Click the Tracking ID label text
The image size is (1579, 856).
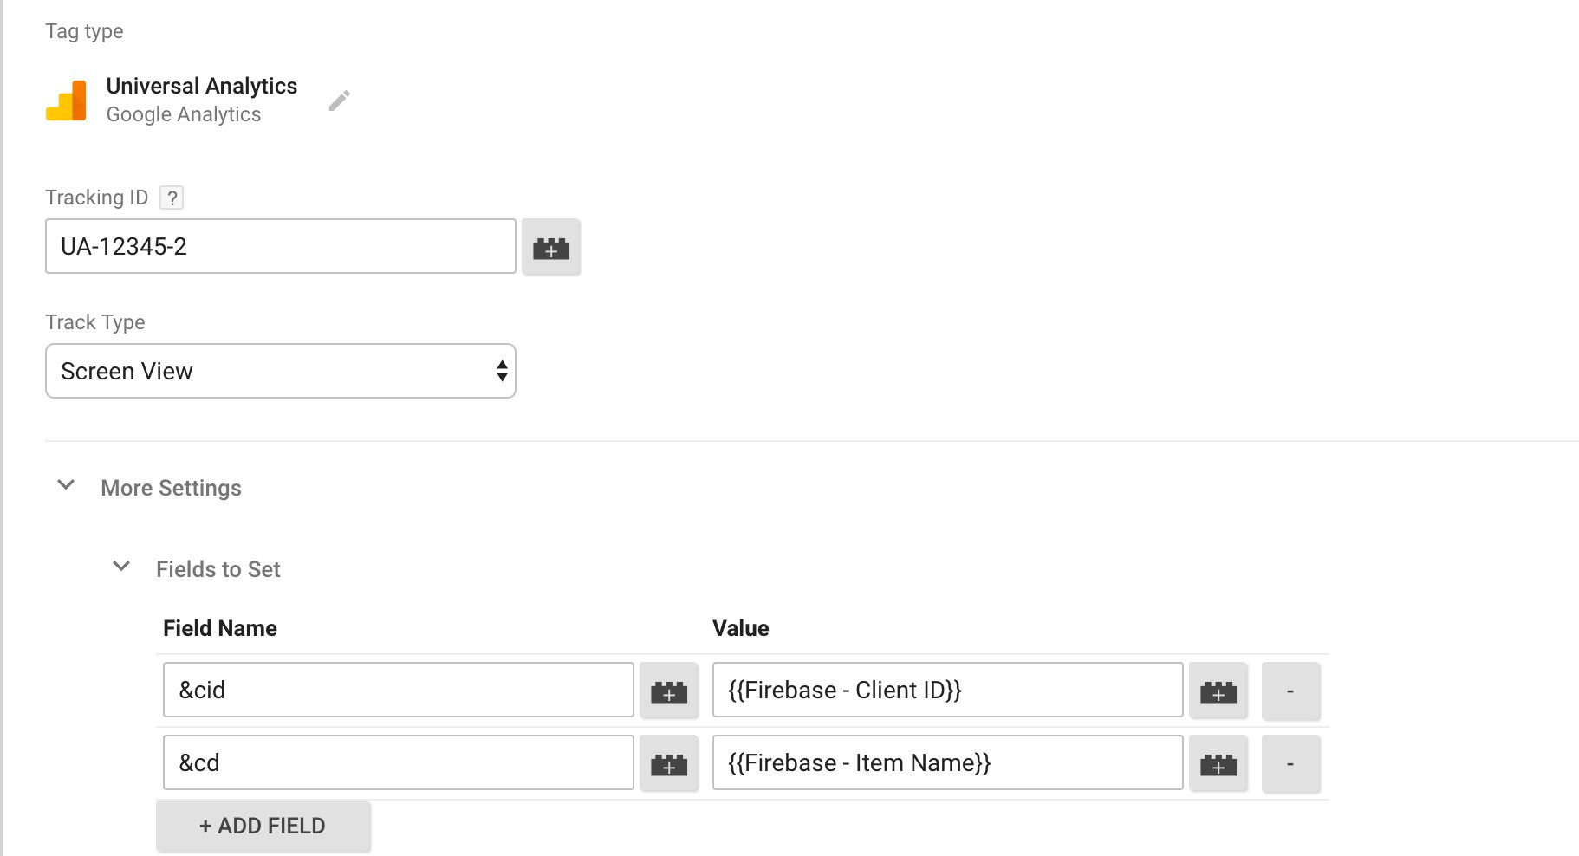97,198
